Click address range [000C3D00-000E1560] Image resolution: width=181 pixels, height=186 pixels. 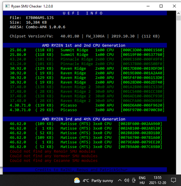143,50
